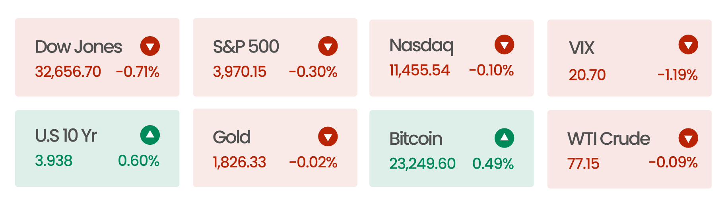Click the VIX -1.19% change value
The width and height of the screenshot is (726, 204).
point(677,75)
